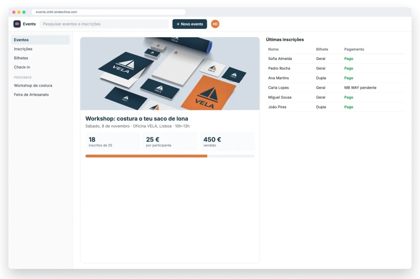
Task: Click the '25 € por participante' stat card
Action: [x=170, y=142]
